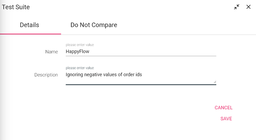
Task: Grab the Description textarea resize handle
Action: coord(215,82)
